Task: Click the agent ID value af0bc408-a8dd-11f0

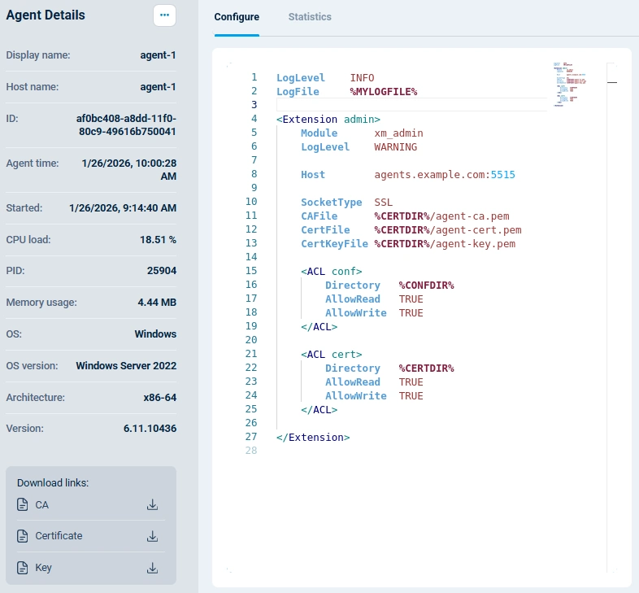Action: (126, 125)
